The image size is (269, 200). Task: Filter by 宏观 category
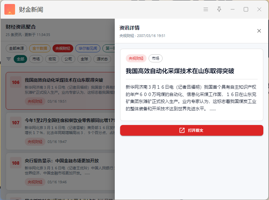(x=52, y=59)
